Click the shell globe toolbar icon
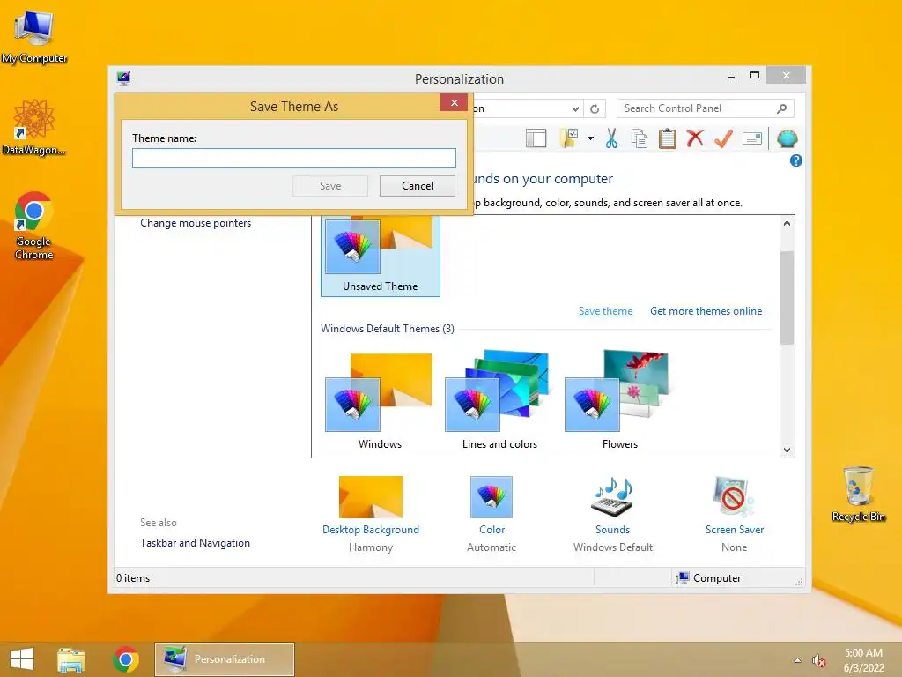Image resolution: width=902 pixels, height=677 pixels. (787, 138)
